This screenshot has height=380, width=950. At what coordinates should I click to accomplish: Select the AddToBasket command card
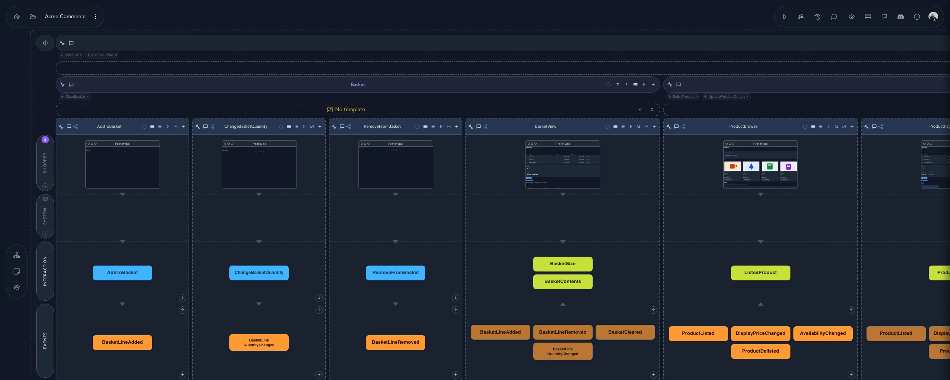pos(122,273)
